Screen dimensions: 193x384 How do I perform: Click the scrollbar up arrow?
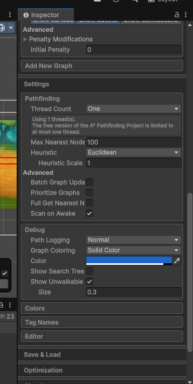point(190,25)
